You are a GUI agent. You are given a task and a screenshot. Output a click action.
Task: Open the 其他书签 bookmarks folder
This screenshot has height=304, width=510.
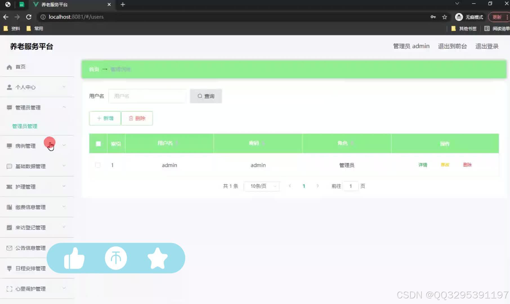[x=464, y=28]
